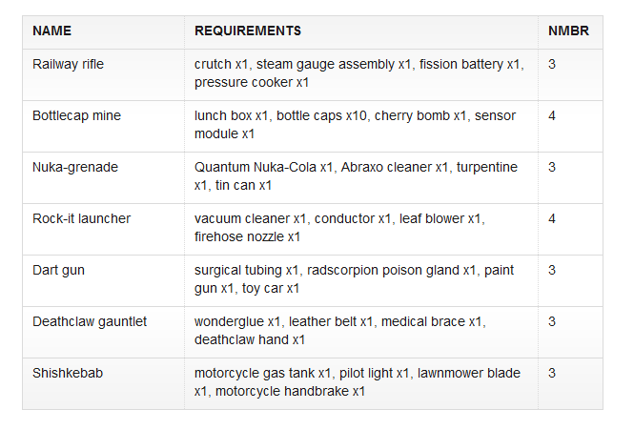The image size is (634, 430).
Task: Select the Bottlecap mine name cell
Action: coord(76,116)
